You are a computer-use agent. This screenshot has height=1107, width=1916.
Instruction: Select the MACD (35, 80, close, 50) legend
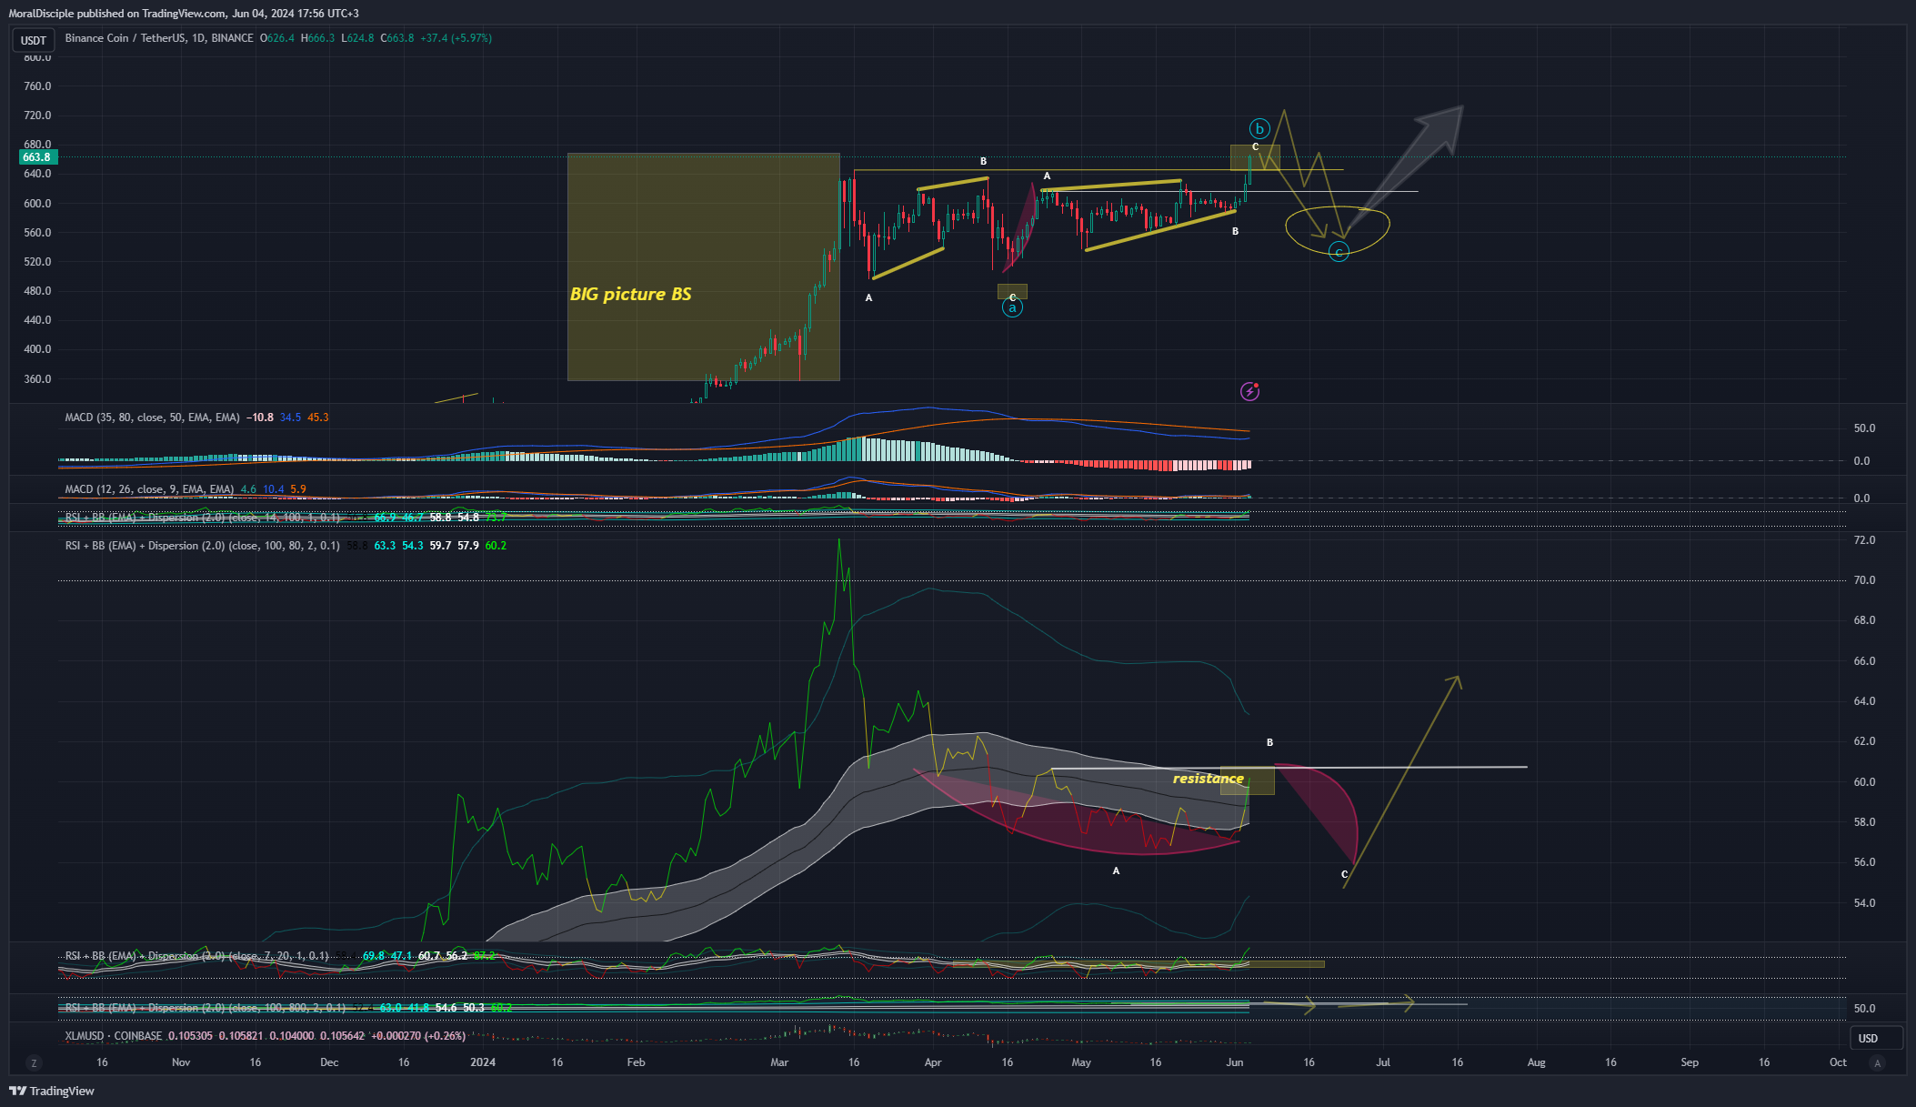(x=152, y=418)
